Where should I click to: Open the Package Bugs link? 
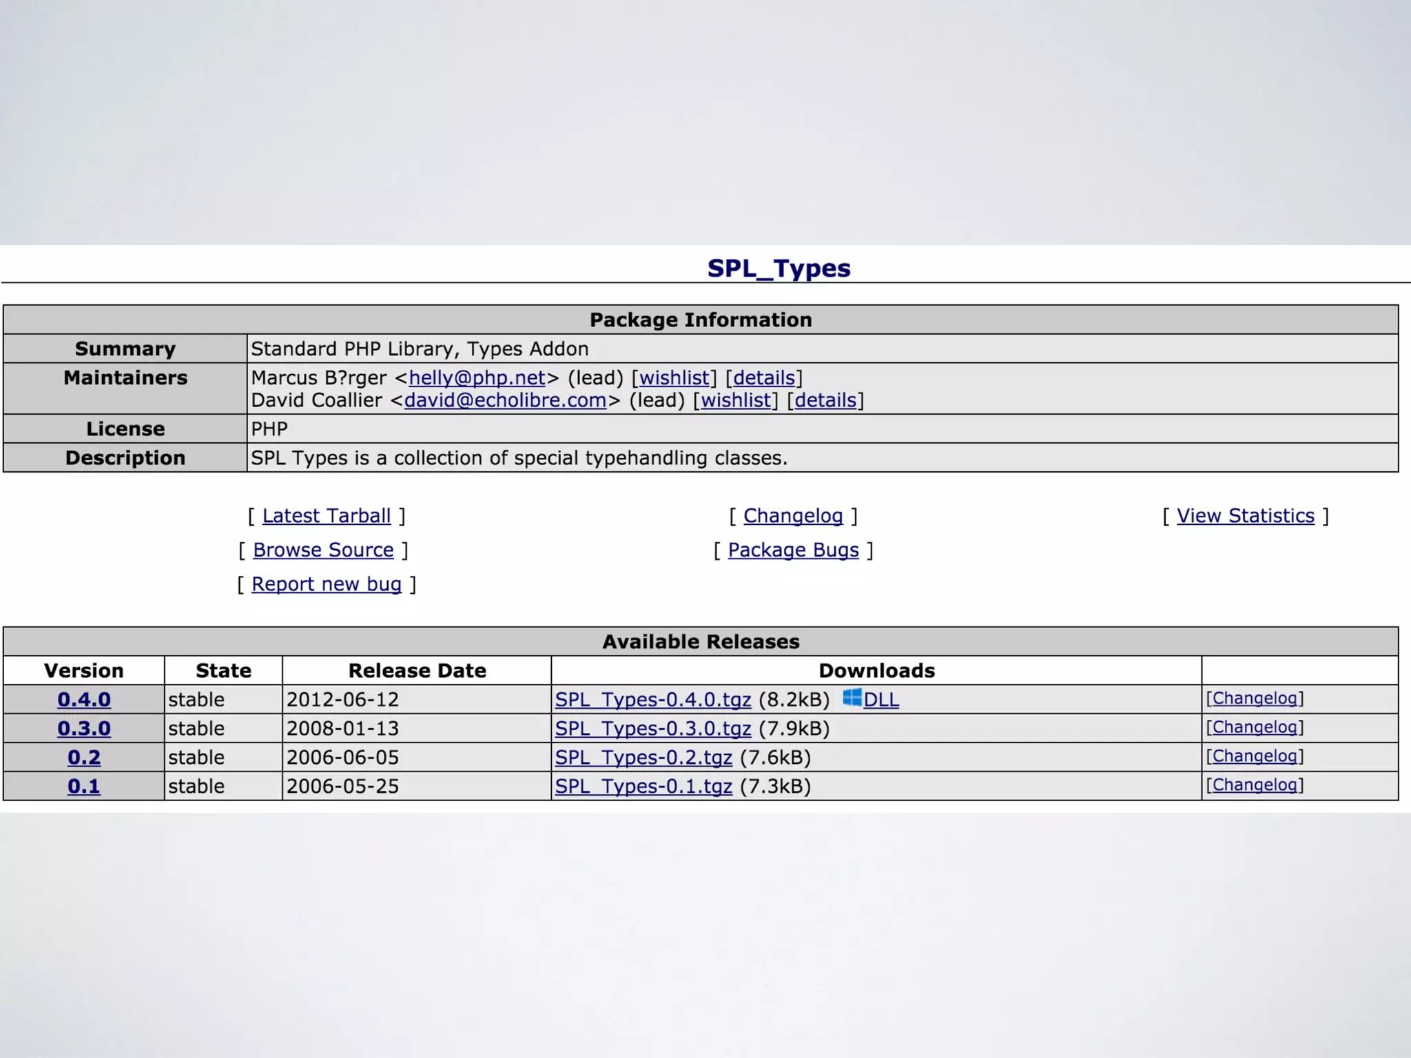click(793, 550)
